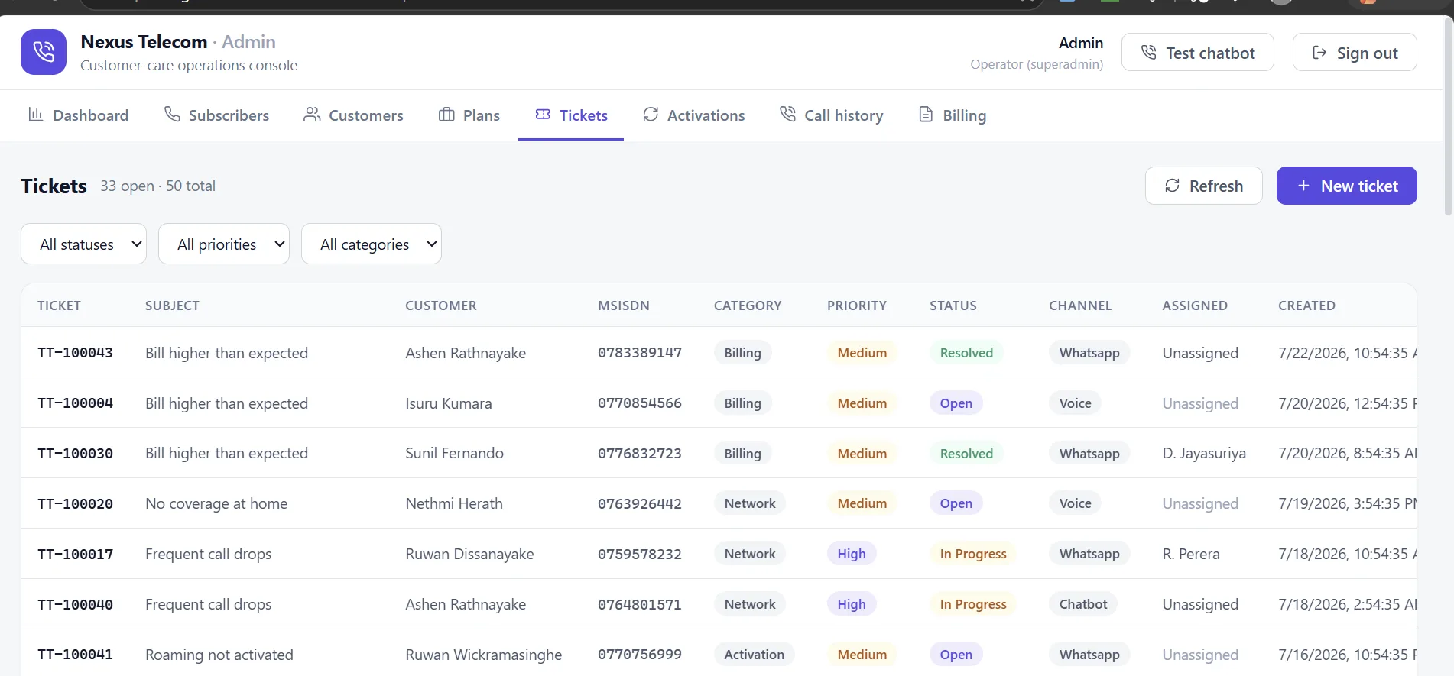Click the page vertical scrollbar
Viewport: 1454px width, 676px height.
1448,115
